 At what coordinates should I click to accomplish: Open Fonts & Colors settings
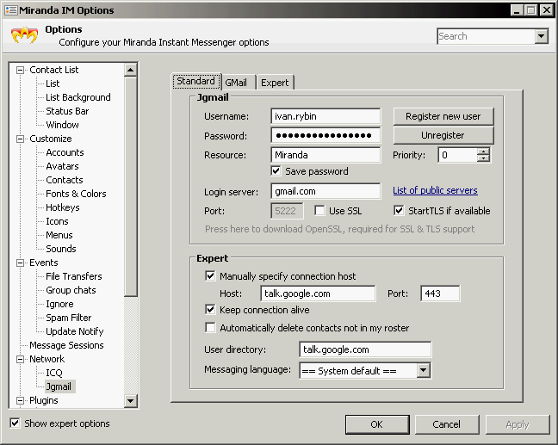click(76, 194)
